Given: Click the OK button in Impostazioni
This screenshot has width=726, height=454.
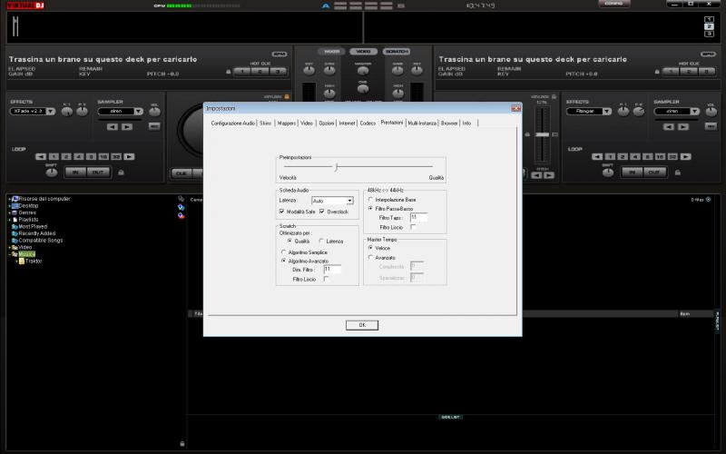Looking at the screenshot, I should [x=362, y=325].
